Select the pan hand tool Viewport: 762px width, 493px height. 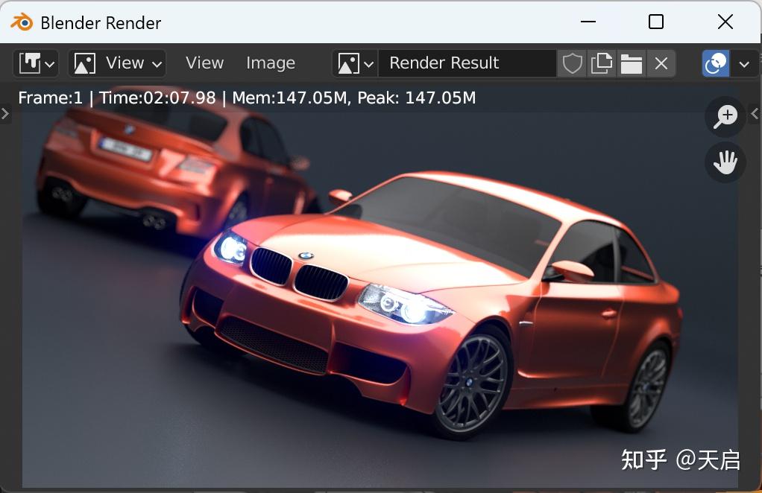pos(725,162)
